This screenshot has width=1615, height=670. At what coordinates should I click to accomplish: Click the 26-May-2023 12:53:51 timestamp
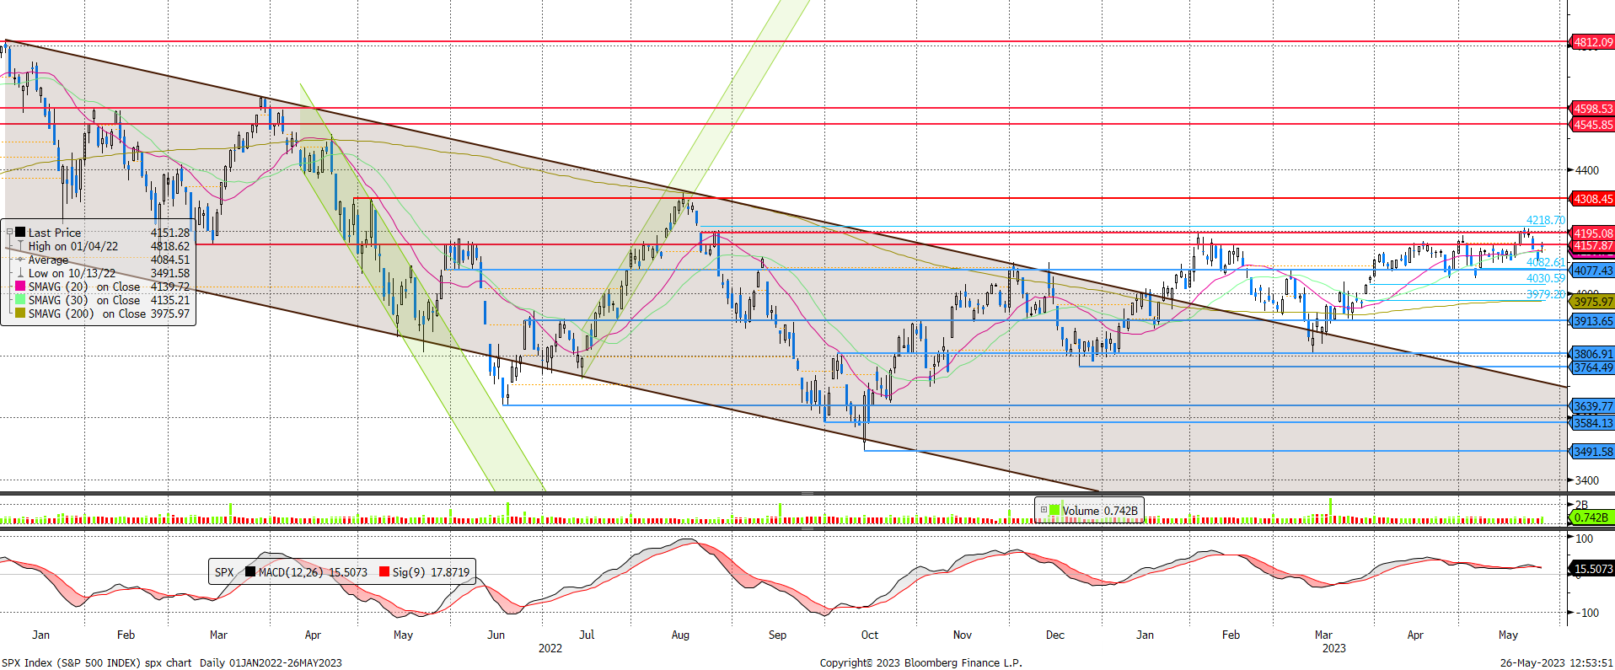(1557, 662)
